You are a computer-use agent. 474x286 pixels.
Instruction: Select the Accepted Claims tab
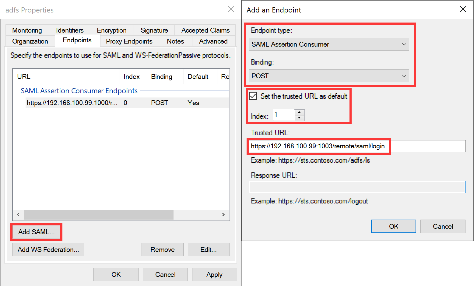205,30
